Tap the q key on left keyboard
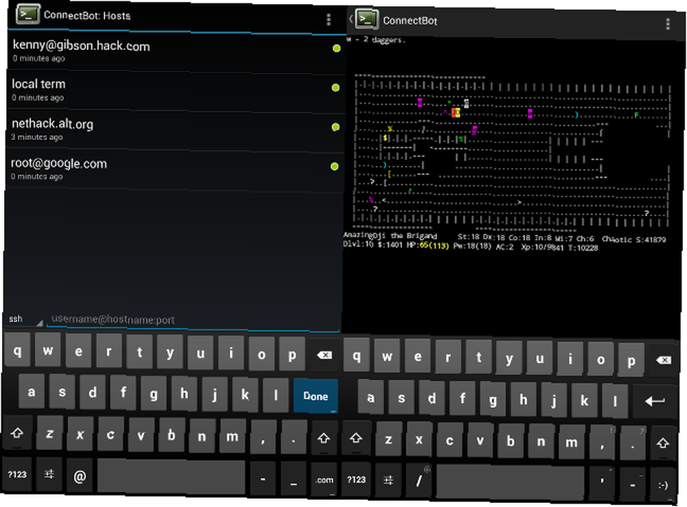 pyautogui.click(x=17, y=351)
